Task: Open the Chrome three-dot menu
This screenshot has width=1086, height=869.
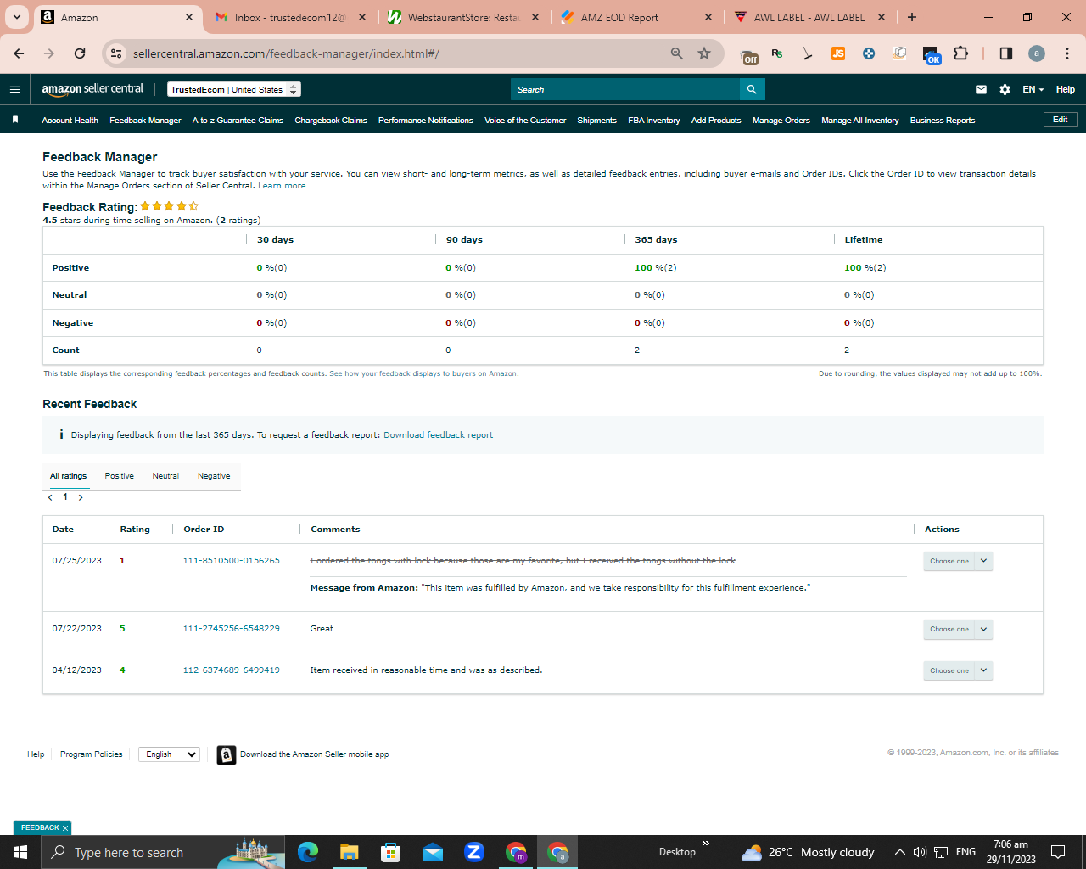Action: (x=1067, y=53)
